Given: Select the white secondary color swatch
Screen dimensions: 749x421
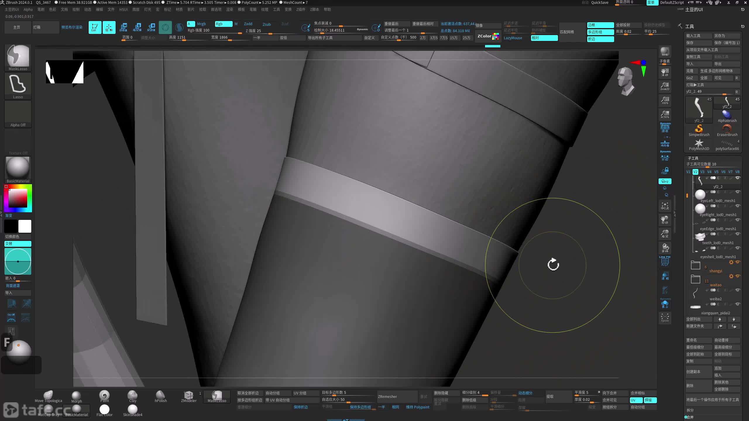Looking at the screenshot, I should [25, 226].
